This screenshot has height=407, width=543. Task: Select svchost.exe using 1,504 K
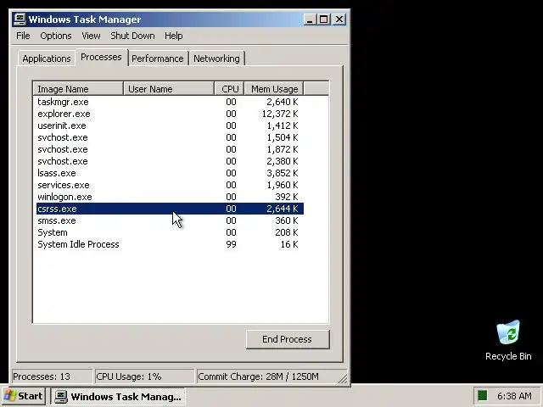(170, 137)
